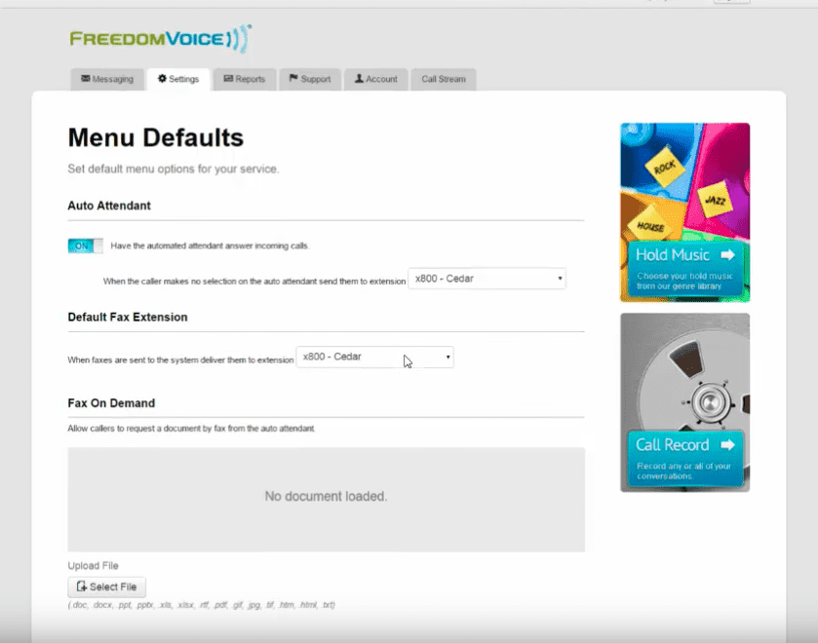The height and width of the screenshot is (643, 818).
Task: Open 'Record any or all' description link
Action: [x=684, y=472]
